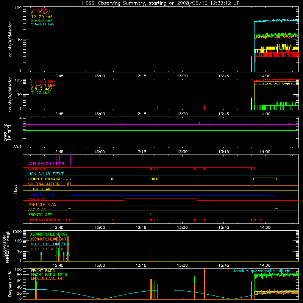303x303 pixels.
Task: Click the REAR_DEC_WEIGHT legend label
Action: (47, 249)
